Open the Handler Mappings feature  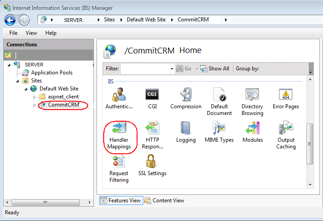(x=119, y=129)
